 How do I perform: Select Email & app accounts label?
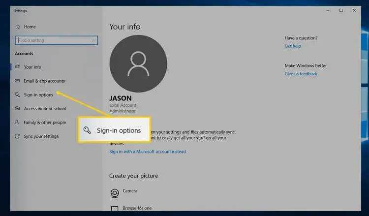(44, 81)
